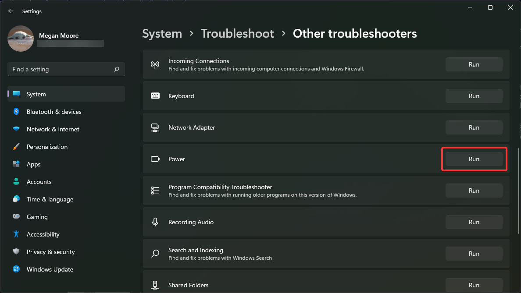Open the Gaming settings section
This screenshot has width=521, height=293.
point(37,217)
